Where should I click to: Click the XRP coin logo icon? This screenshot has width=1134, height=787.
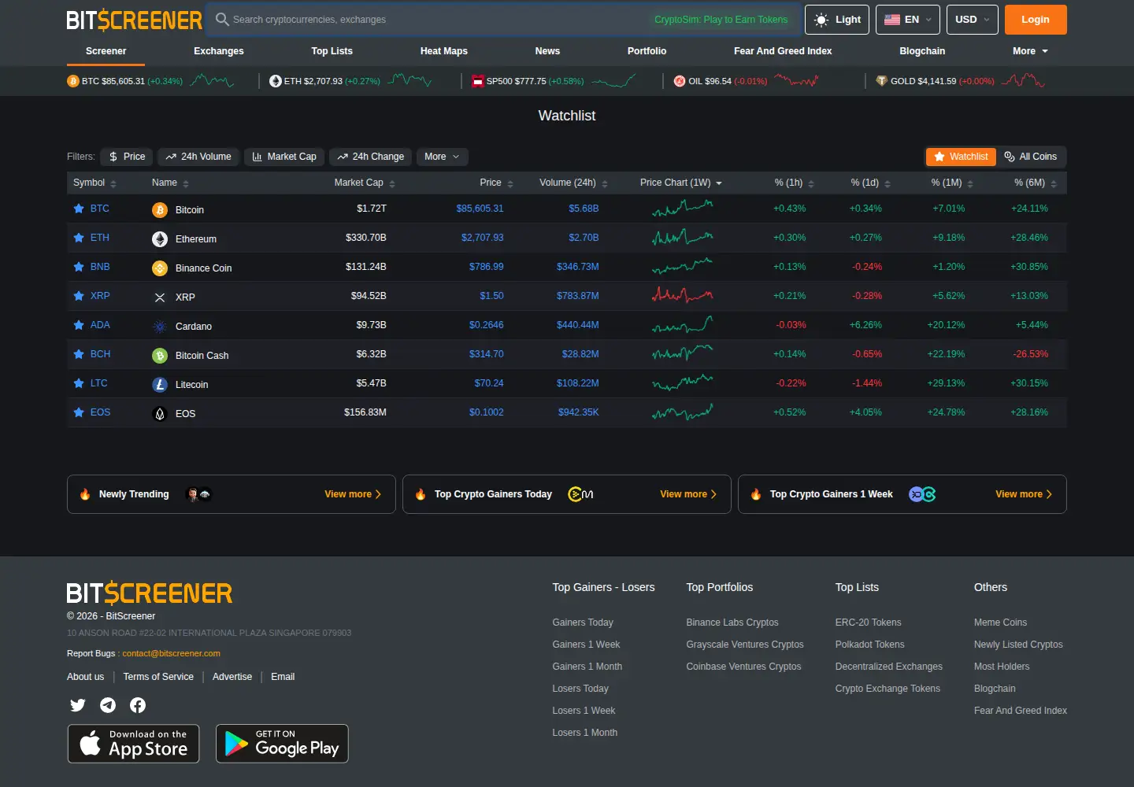160,297
